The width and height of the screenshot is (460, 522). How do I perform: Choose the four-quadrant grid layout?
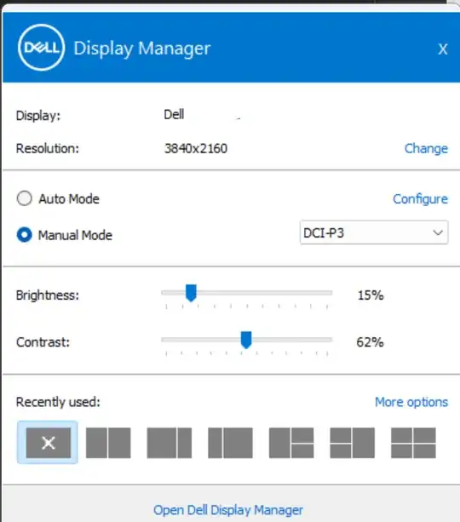(x=413, y=443)
